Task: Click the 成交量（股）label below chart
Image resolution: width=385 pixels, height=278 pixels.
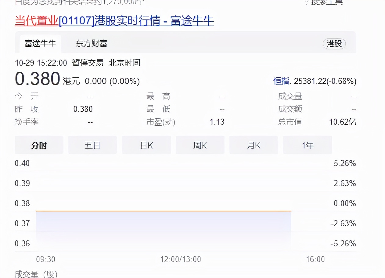Action: click(x=36, y=274)
